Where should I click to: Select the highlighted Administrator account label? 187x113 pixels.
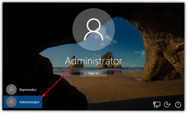(x=29, y=102)
